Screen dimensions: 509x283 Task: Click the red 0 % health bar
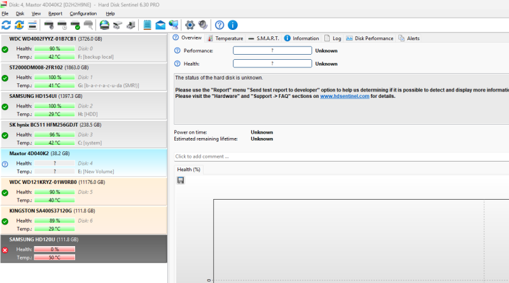[55, 249]
